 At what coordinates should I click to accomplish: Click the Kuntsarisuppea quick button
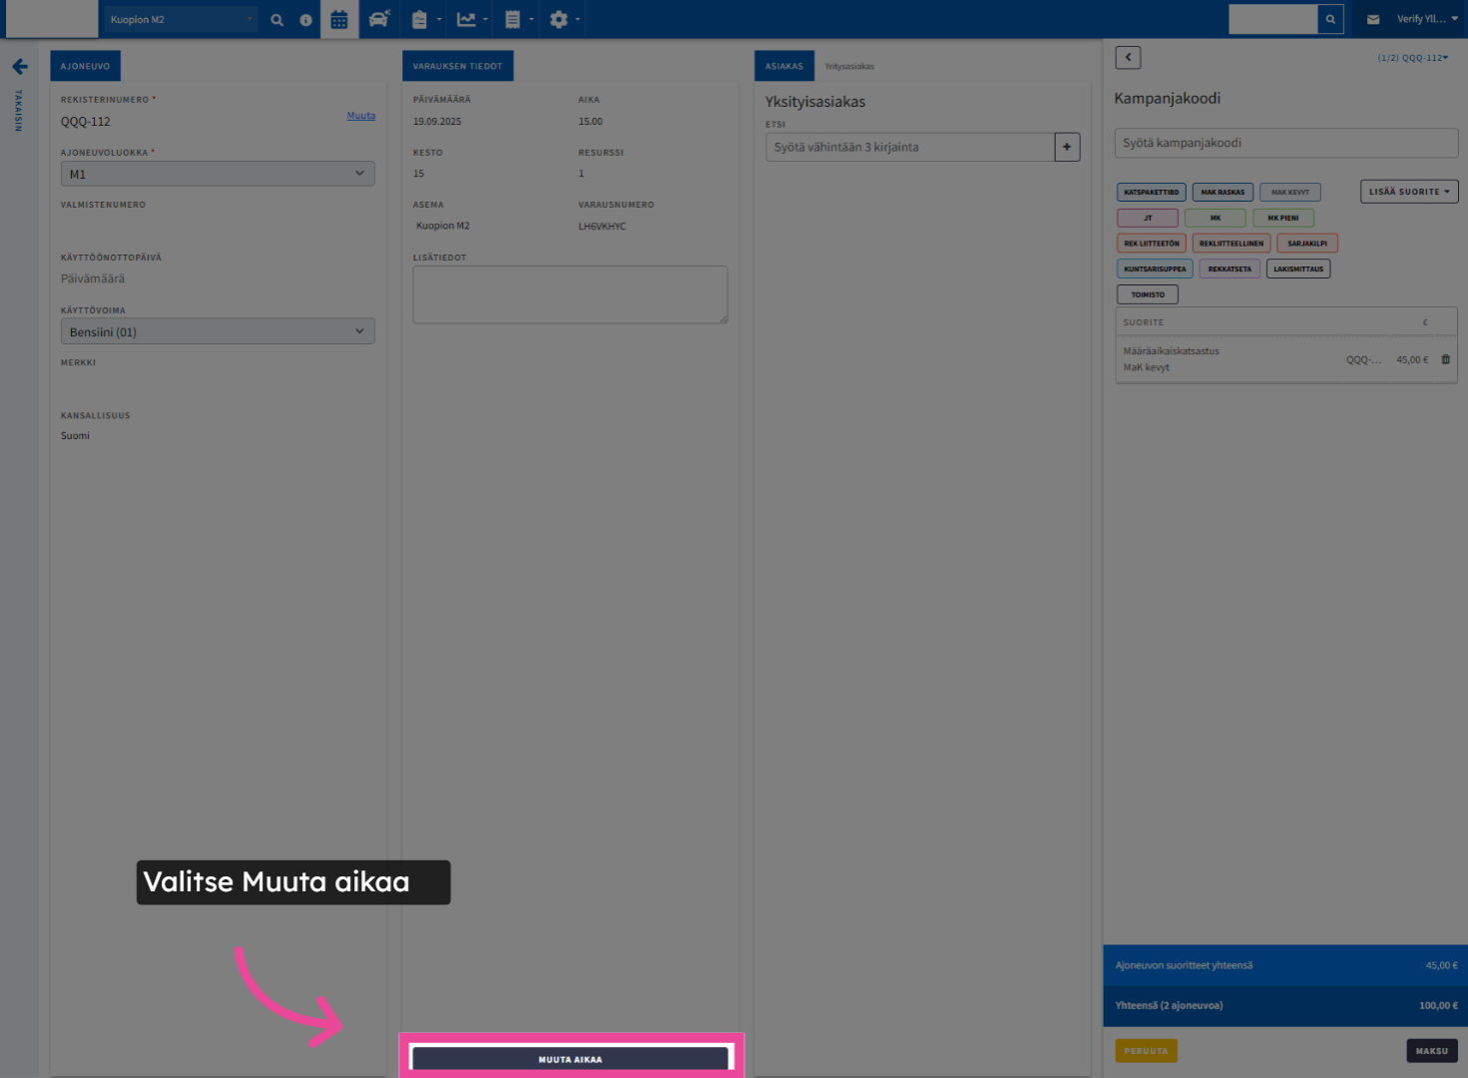click(x=1156, y=269)
